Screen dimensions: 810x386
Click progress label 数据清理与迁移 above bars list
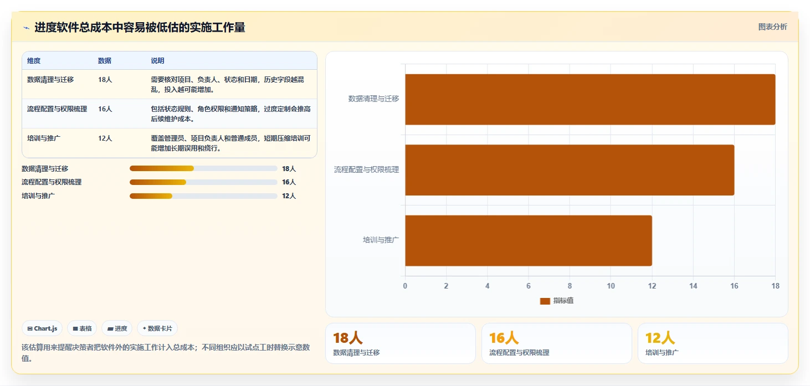click(x=45, y=168)
